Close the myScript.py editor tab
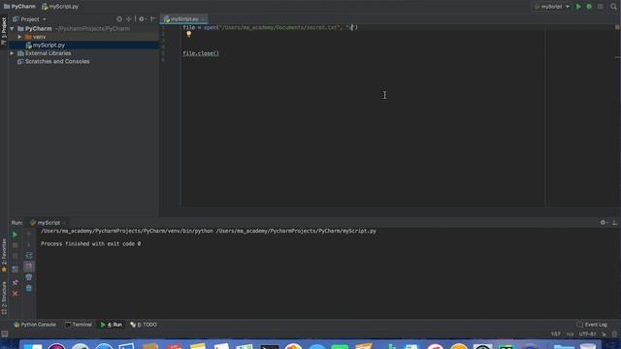Image resolution: width=621 pixels, height=349 pixels. click(203, 19)
